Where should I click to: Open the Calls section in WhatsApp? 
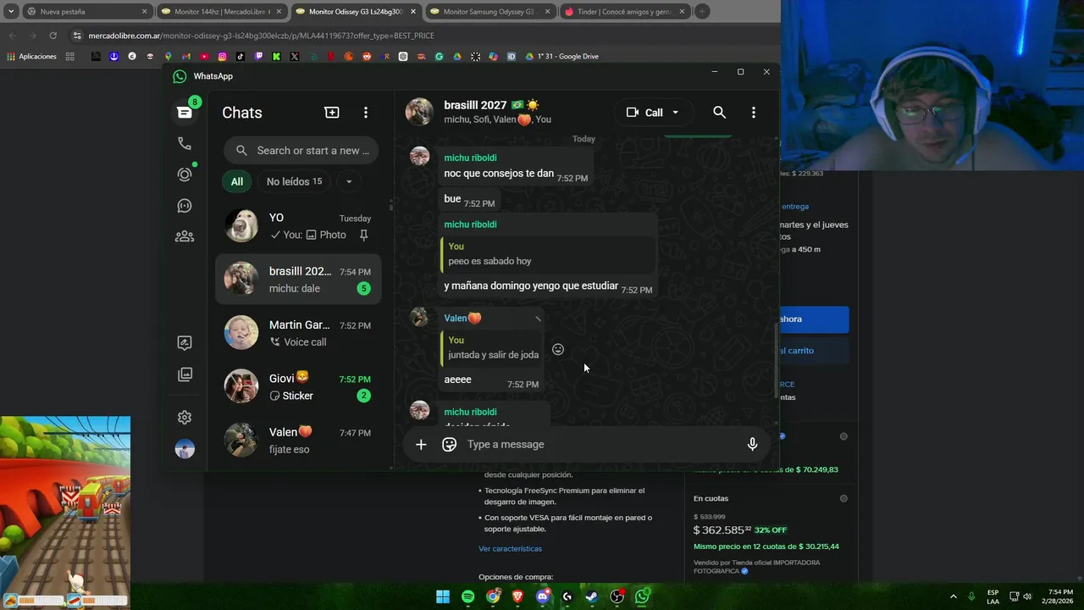(185, 143)
